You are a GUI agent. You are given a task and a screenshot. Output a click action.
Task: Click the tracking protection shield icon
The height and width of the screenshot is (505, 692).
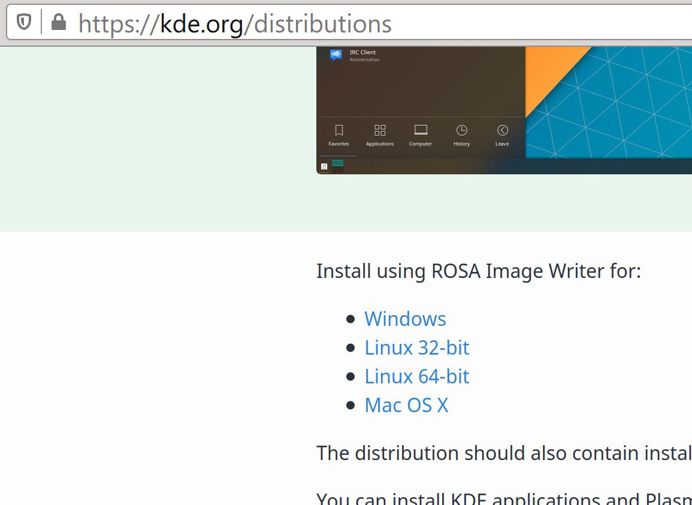pyautogui.click(x=24, y=22)
